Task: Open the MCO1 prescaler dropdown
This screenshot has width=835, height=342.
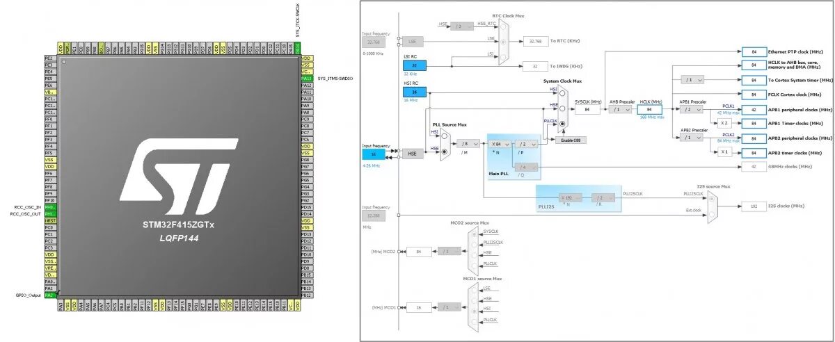Action: tap(450, 307)
